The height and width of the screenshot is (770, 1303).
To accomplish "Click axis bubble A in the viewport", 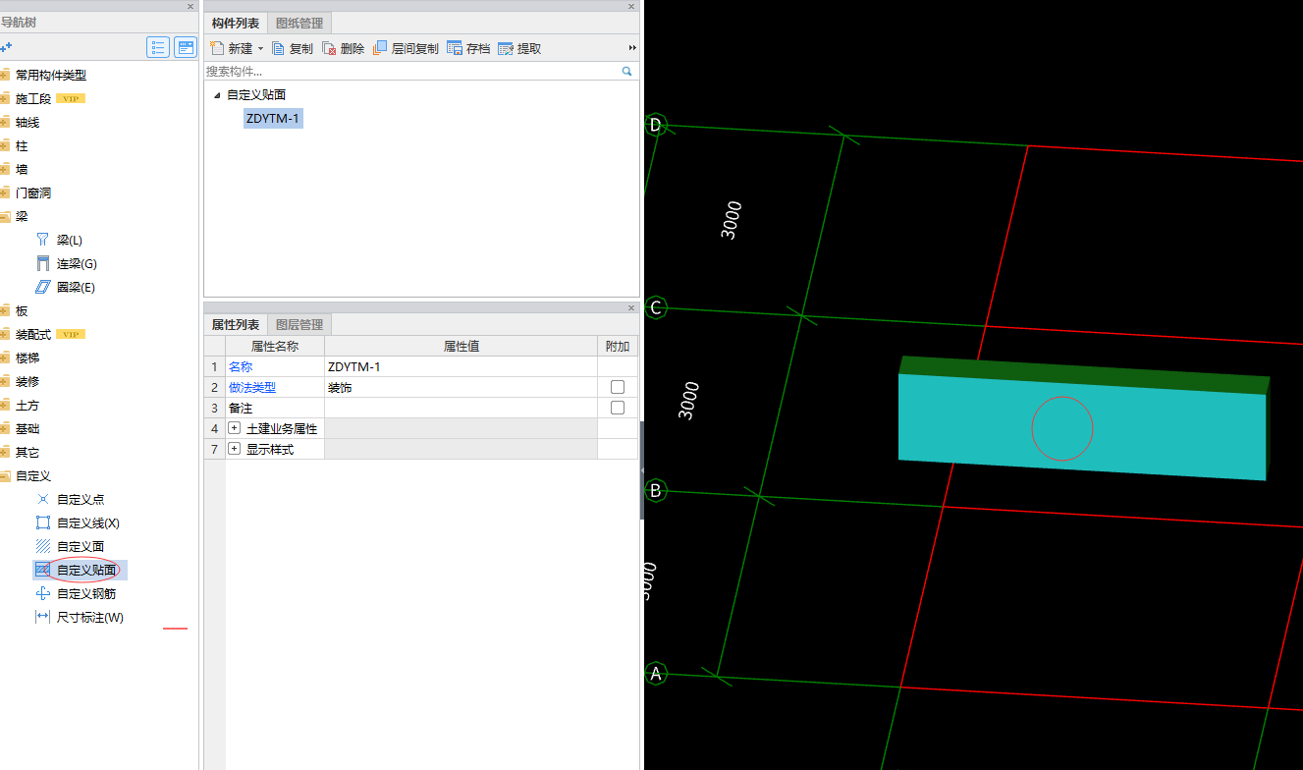I will 656,674.
